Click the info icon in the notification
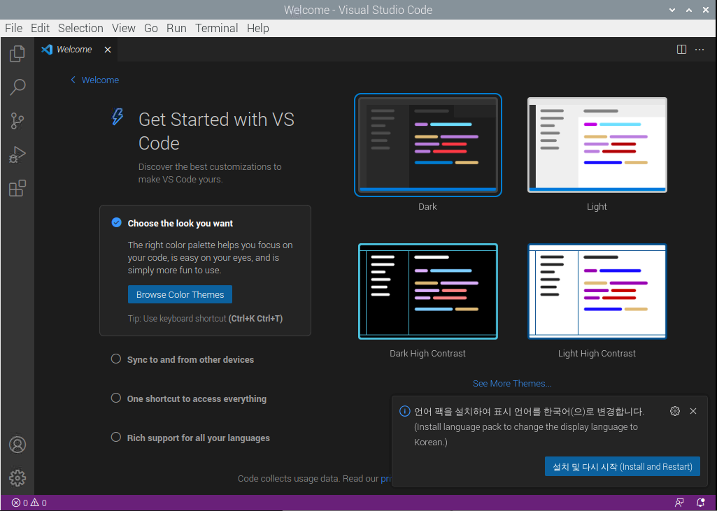The height and width of the screenshot is (511, 717). pos(405,411)
